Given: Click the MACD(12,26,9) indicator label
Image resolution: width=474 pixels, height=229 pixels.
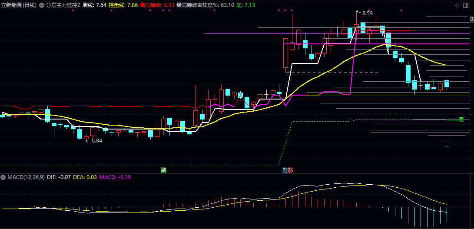Looking at the screenshot, I should point(25,177).
